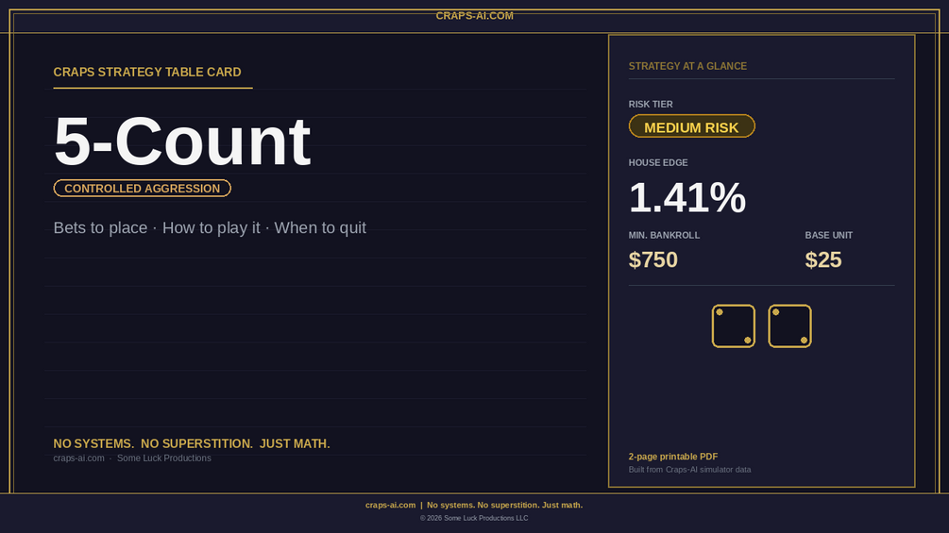Select the CRAPS STRATEGY TABLE CARD label

[x=147, y=72]
